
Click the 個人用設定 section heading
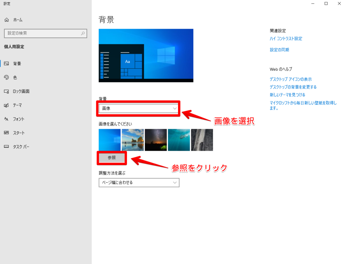click(14, 47)
